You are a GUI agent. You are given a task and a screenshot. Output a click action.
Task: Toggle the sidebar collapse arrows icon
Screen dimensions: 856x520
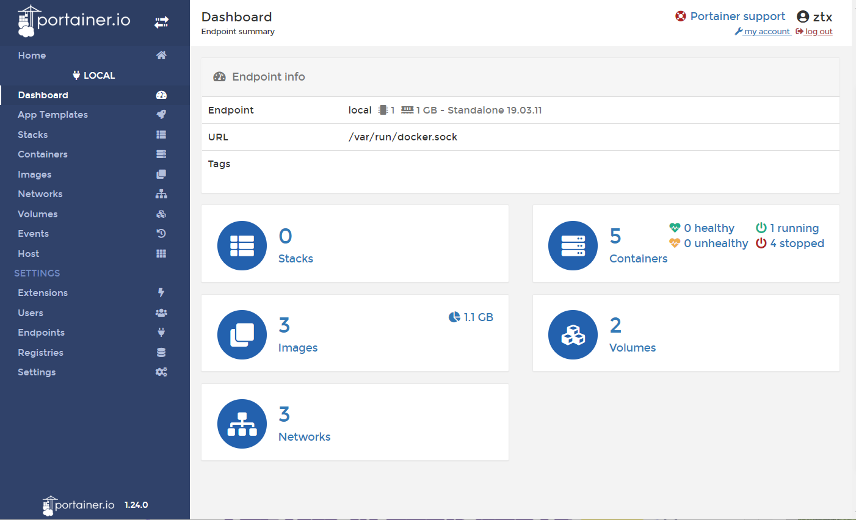point(161,23)
